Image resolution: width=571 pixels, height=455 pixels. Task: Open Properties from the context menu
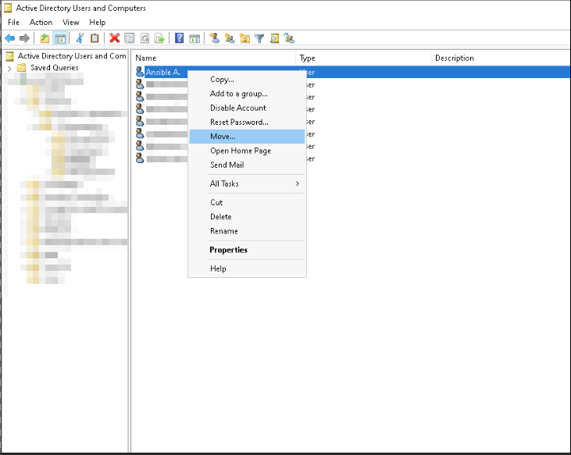pyautogui.click(x=228, y=250)
